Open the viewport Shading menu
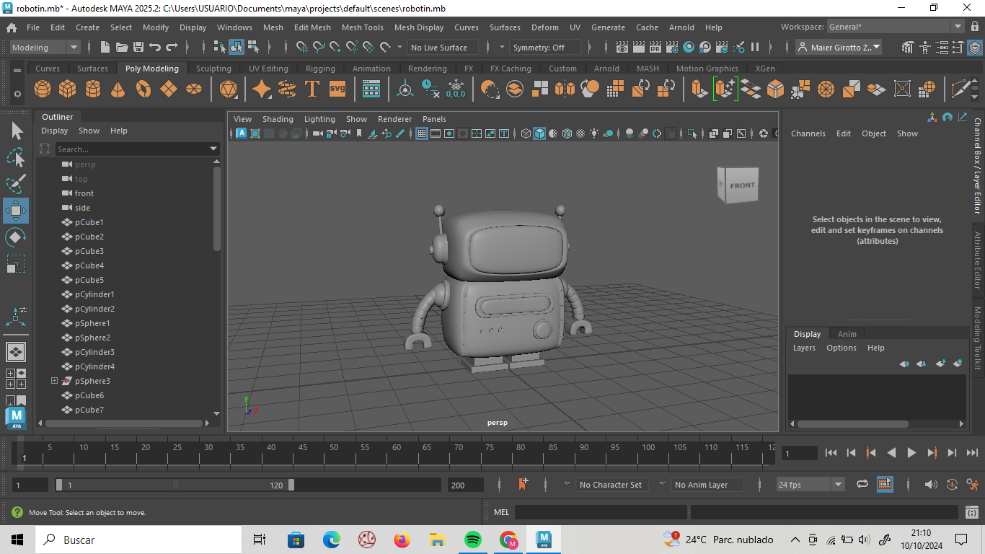 coord(278,119)
